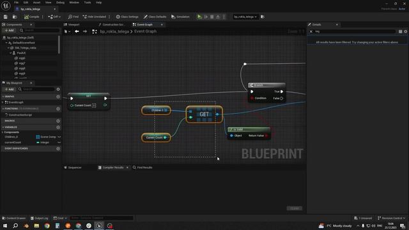This screenshot has width=409, height=230.
Task: Select egg6 component in tree
Action: tap(22, 58)
